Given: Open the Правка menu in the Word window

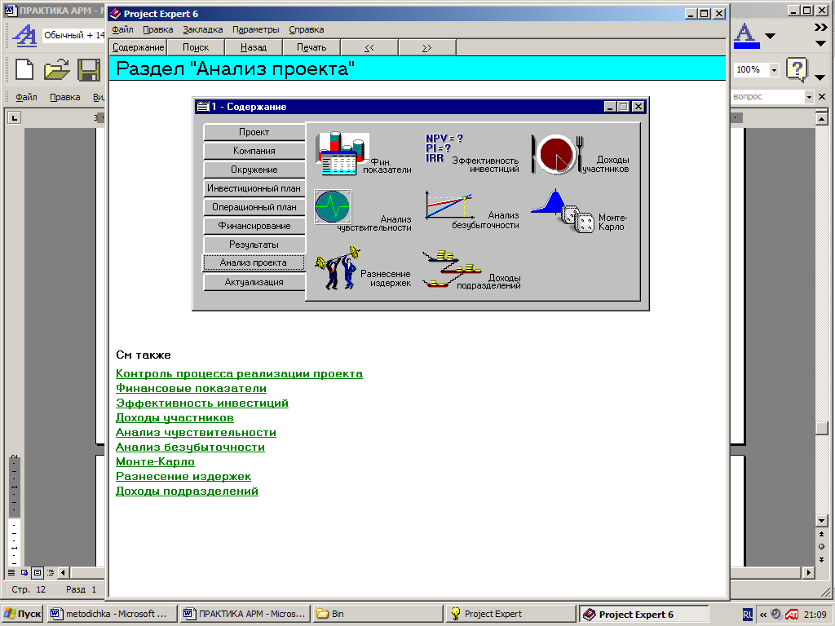Looking at the screenshot, I should pyautogui.click(x=65, y=97).
